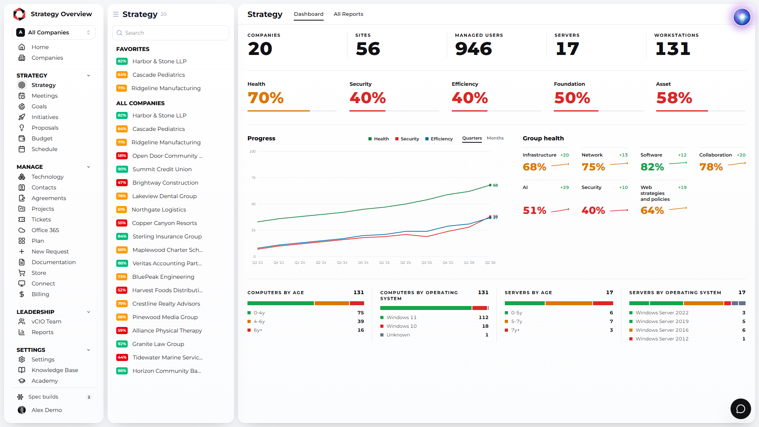
Task: Click the Settings gear icon
Action: point(22,359)
